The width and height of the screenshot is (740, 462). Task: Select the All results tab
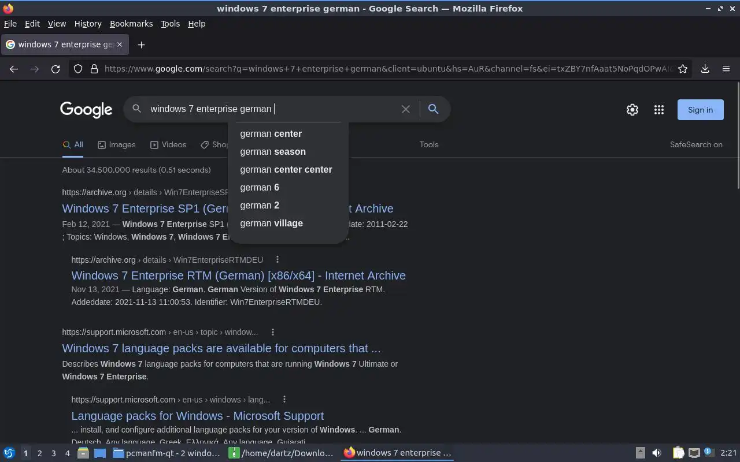click(73, 144)
